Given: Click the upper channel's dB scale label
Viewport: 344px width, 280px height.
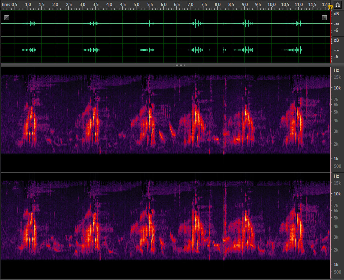Looking at the screenshot, I should click(336, 14).
